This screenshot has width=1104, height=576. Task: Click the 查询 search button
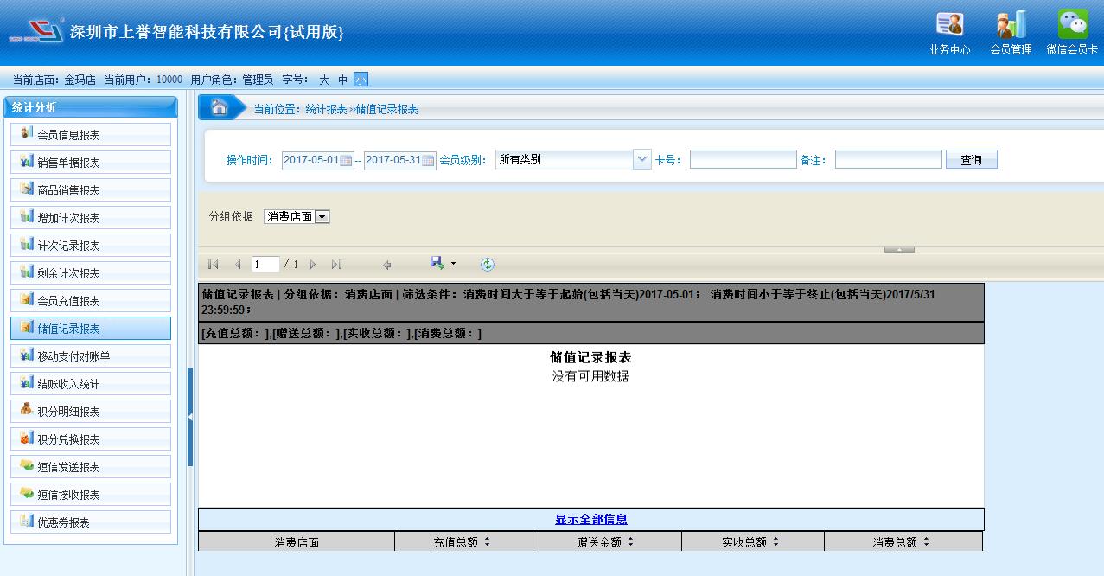click(x=971, y=160)
